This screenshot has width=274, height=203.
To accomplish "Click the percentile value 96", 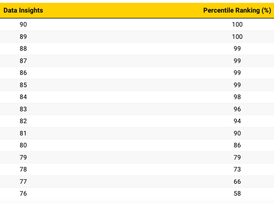I will pos(237,109).
